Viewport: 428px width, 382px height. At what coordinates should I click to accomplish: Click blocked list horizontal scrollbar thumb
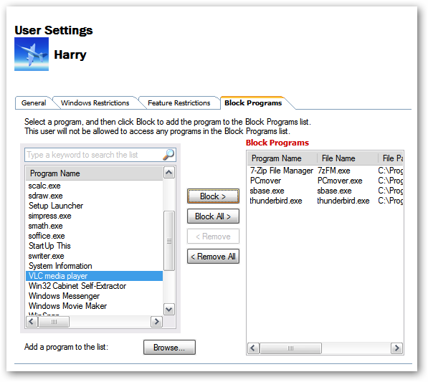tap(290, 348)
